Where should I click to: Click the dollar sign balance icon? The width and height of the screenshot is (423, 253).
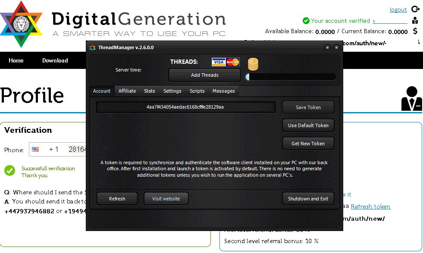(415, 31)
